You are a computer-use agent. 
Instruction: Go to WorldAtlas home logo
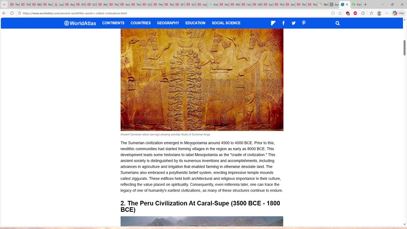click(80, 23)
